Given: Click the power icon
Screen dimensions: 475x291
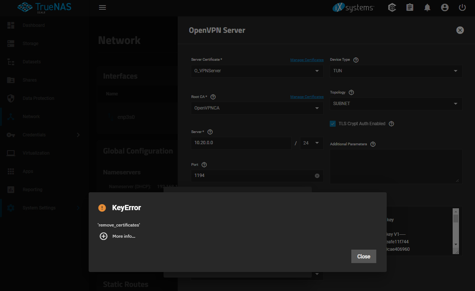Looking at the screenshot, I should tap(462, 7).
